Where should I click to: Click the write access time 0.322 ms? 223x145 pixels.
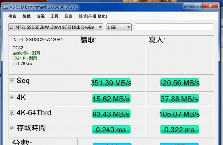pyautogui.click(x=179, y=130)
